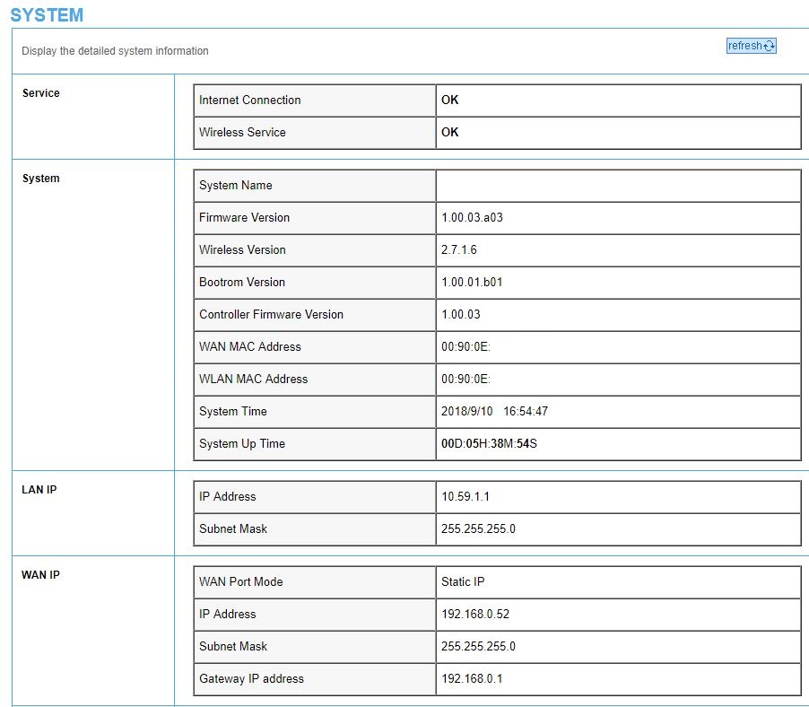Click the SYSTEM page heading

click(x=47, y=15)
